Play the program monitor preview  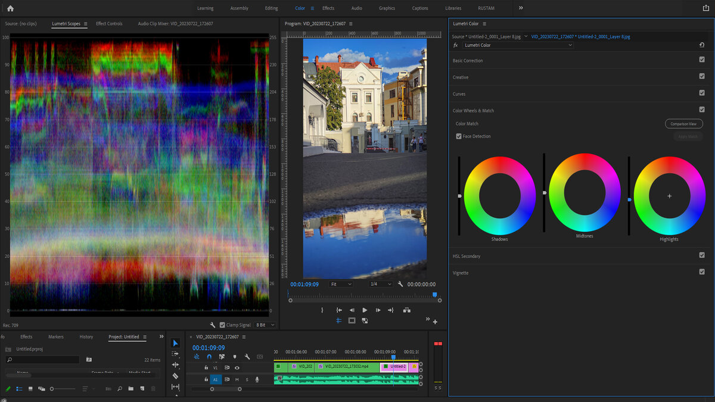pyautogui.click(x=365, y=310)
